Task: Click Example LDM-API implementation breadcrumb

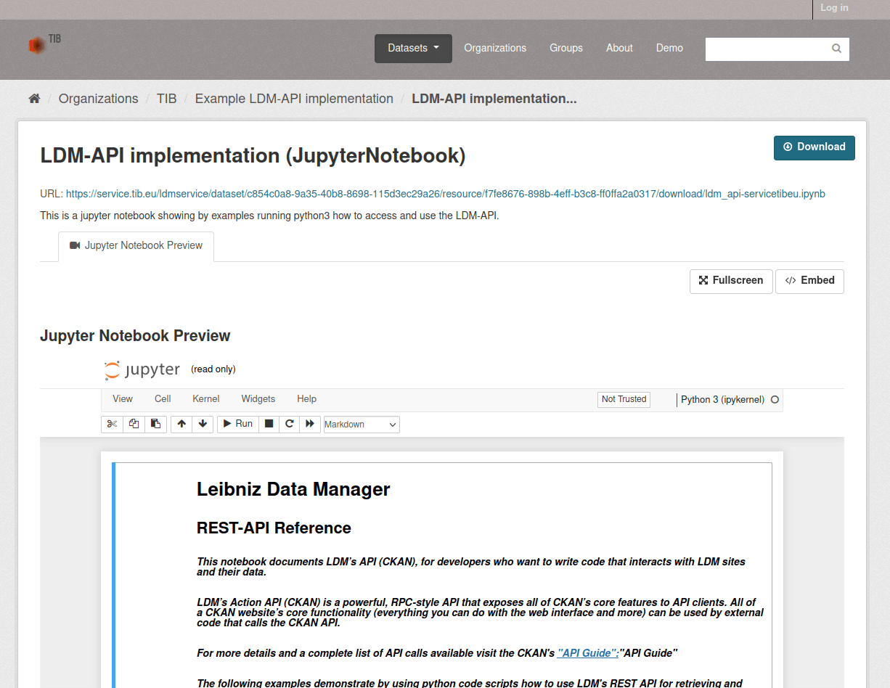Action: pyautogui.click(x=294, y=99)
